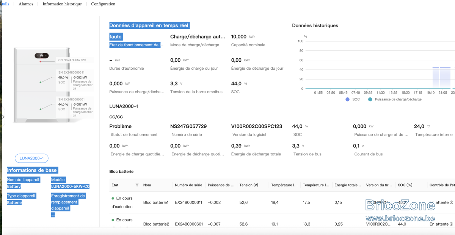
Task: Click the Données historiques chart title
Action: (x=315, y=25)
